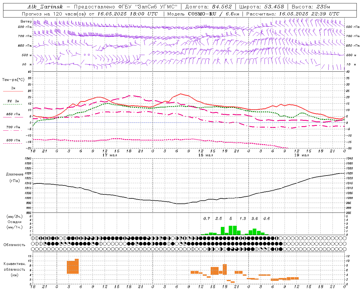
Task: Select the 2м temperature legend entry
Action: [13, 88]
